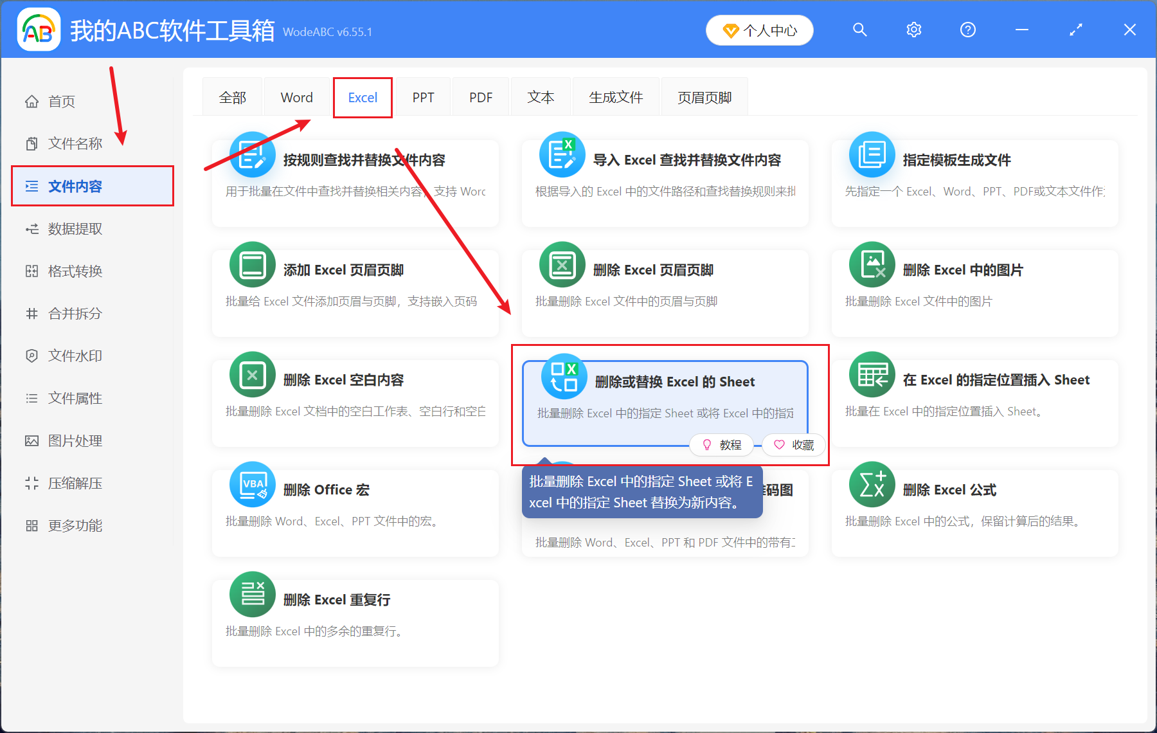Open settings via the gear icon
The height and width of the screenshot is (733, 1157).
913,30
